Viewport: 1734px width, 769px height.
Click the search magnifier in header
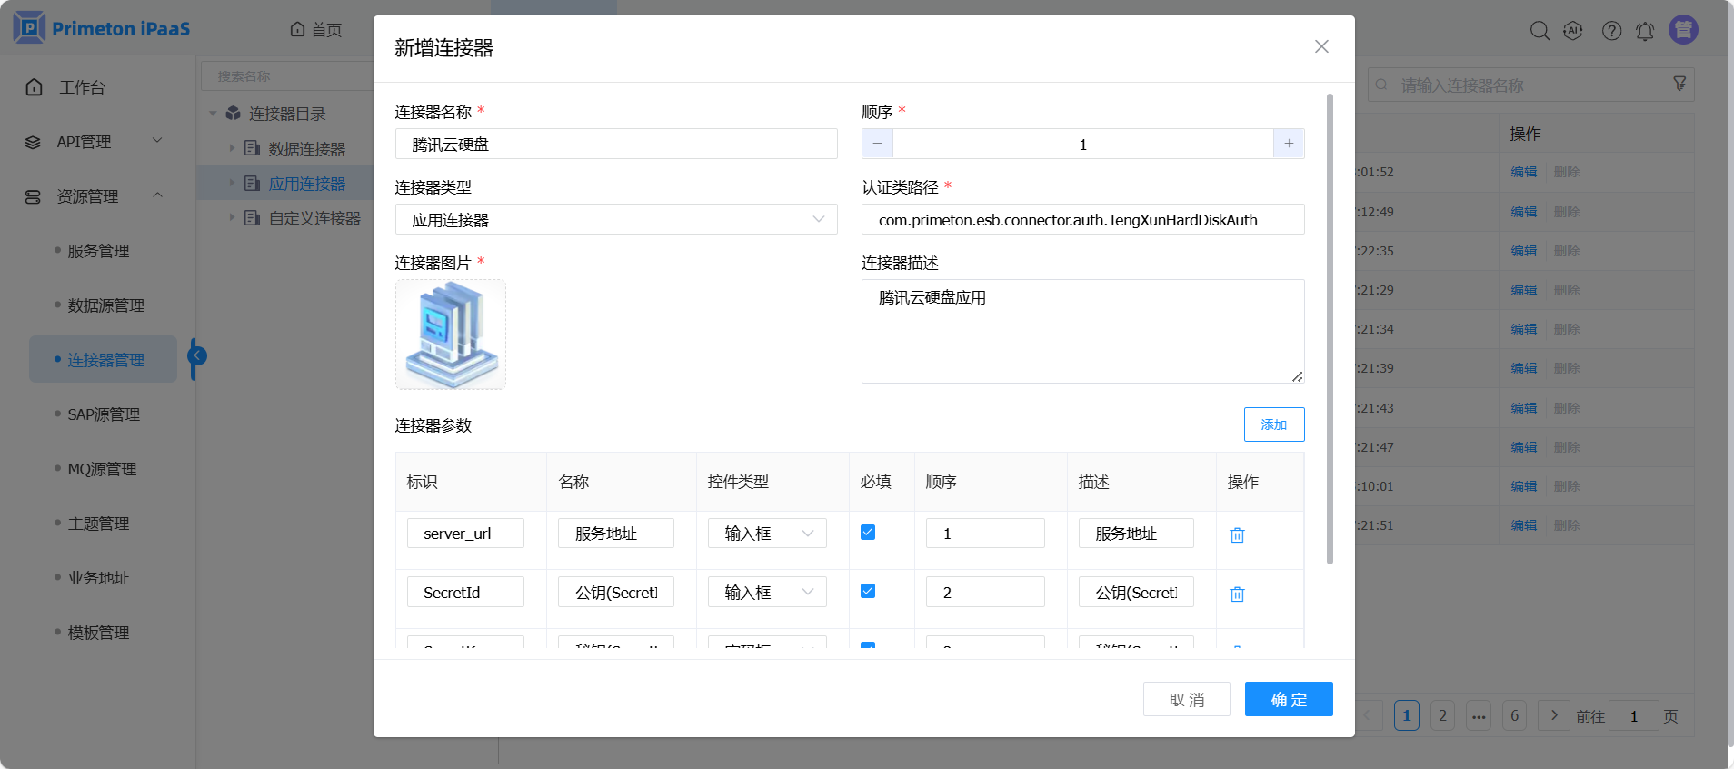[1540, 31]
